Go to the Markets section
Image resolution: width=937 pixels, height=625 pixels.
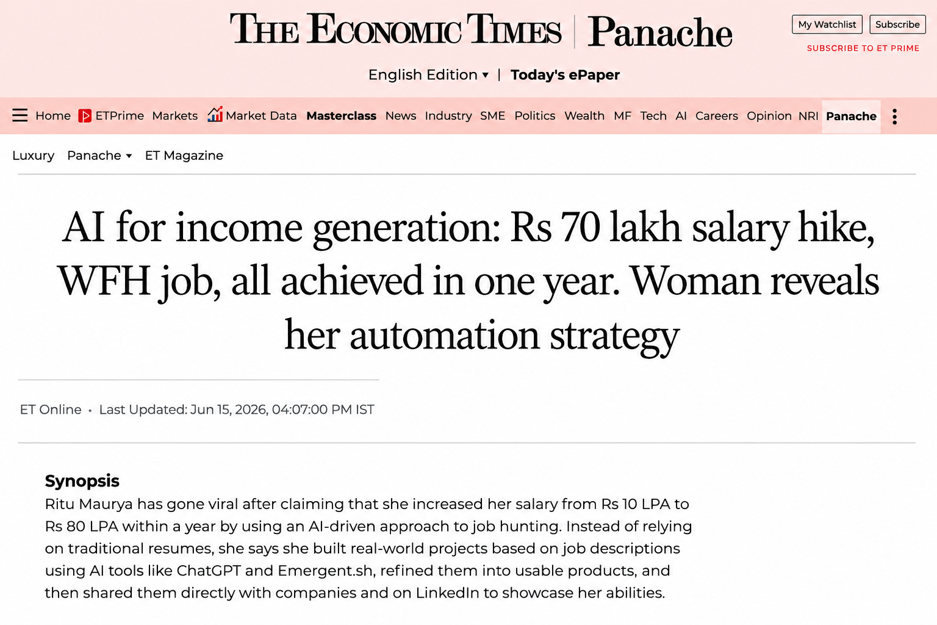[175, 116]
